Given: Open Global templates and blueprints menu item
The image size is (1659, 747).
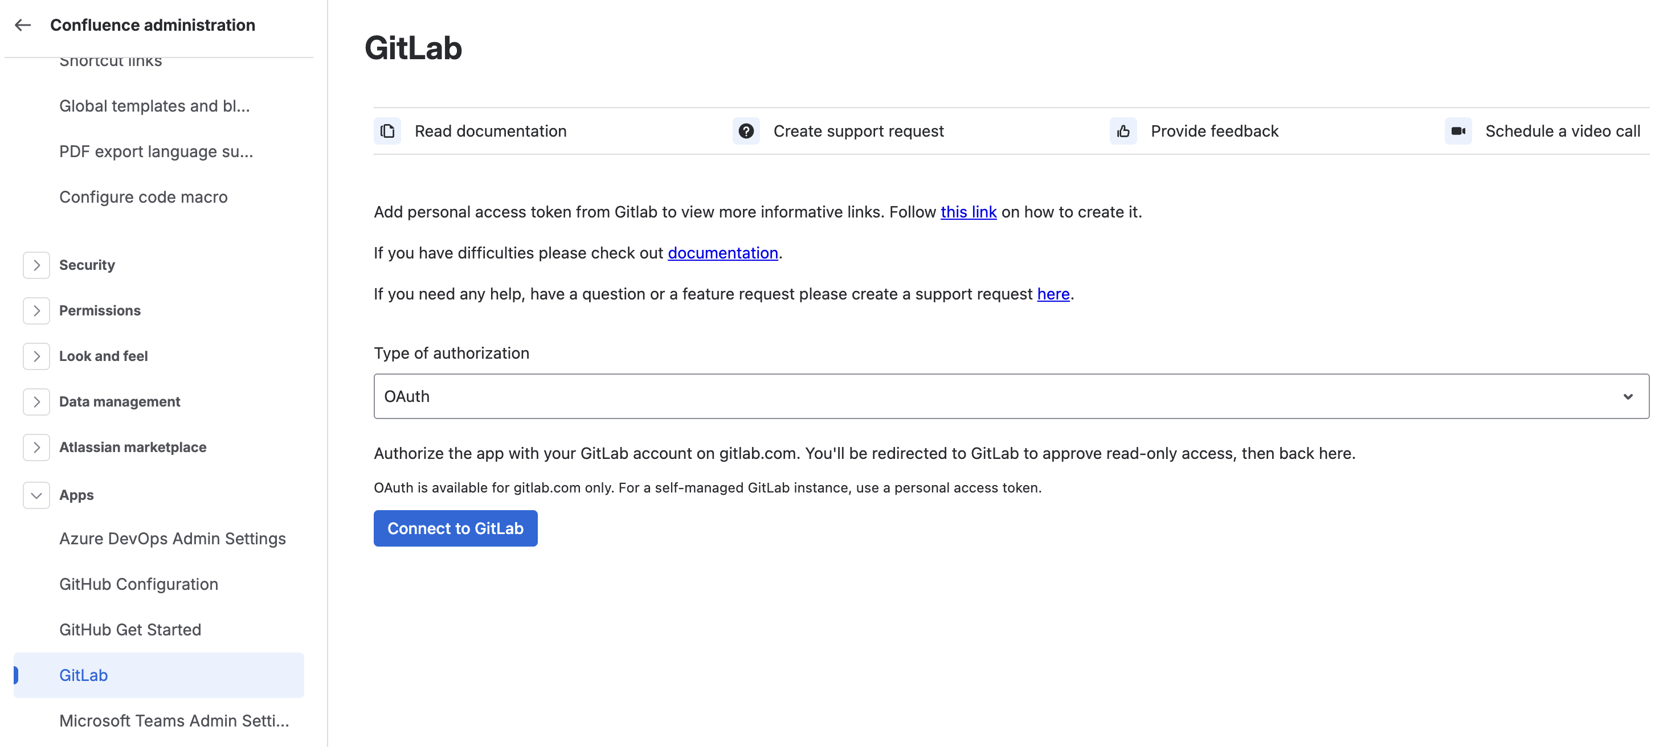Looking at the screenshot, I should point(154,106).
